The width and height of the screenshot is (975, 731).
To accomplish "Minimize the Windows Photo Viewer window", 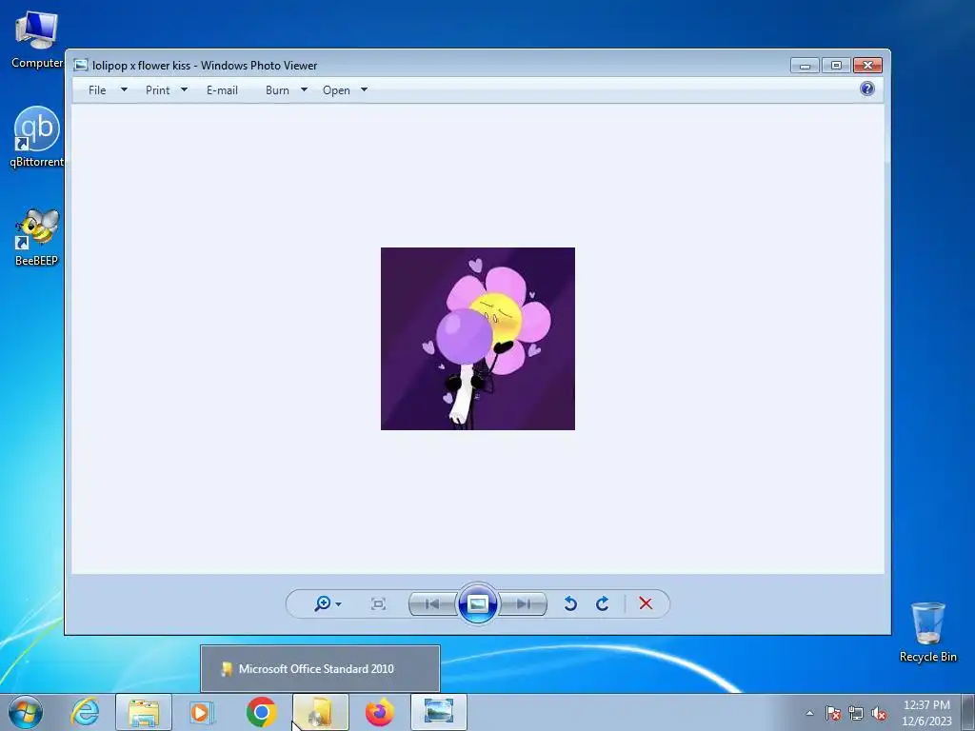I will point(805,66).
